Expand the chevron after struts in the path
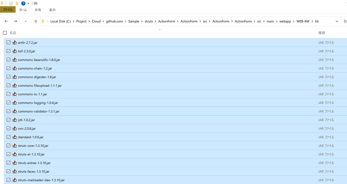 pos(156,21)
